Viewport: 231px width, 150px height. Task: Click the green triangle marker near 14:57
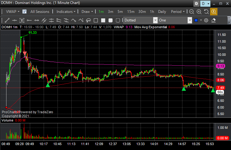[x=184, y=89]
